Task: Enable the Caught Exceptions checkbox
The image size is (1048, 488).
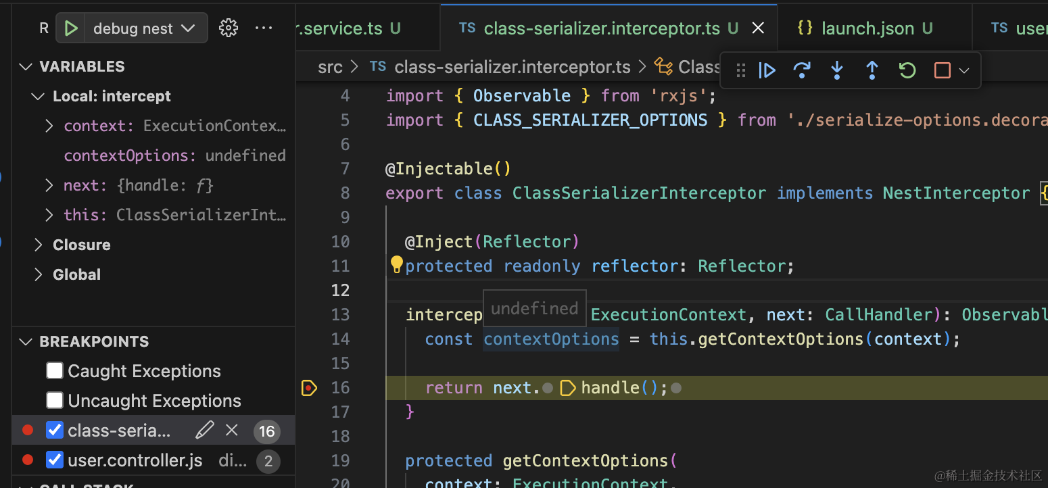Action: tap(55, 370)
